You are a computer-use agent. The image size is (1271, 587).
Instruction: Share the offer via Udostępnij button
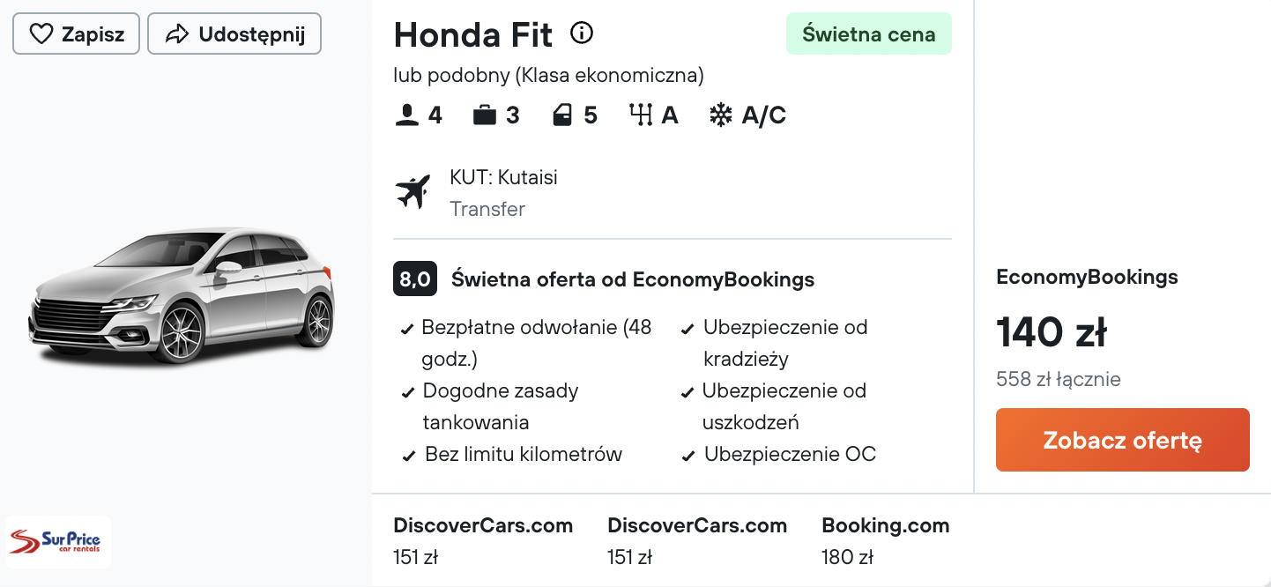tap(234, 34)
